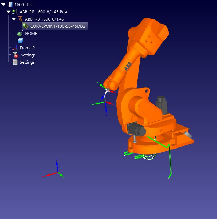Select the unnamed blue cube object icon

click(20, 40)
